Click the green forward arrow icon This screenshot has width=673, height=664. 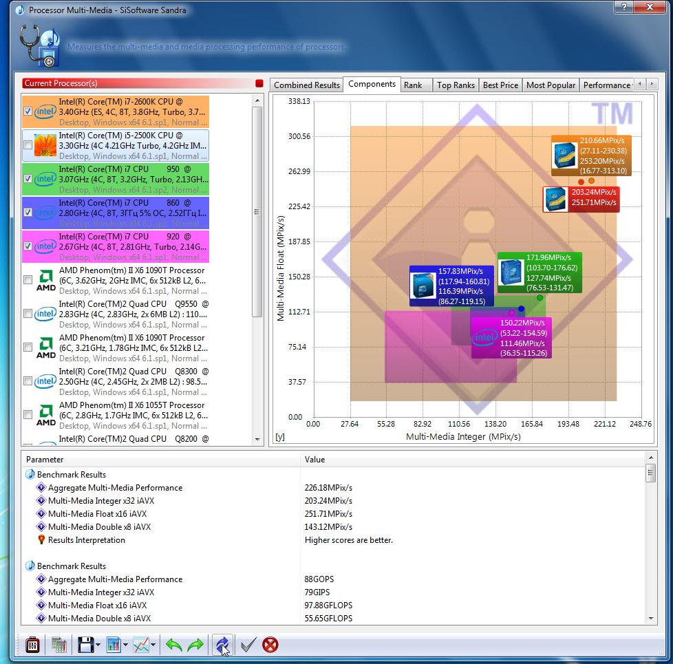195,645
